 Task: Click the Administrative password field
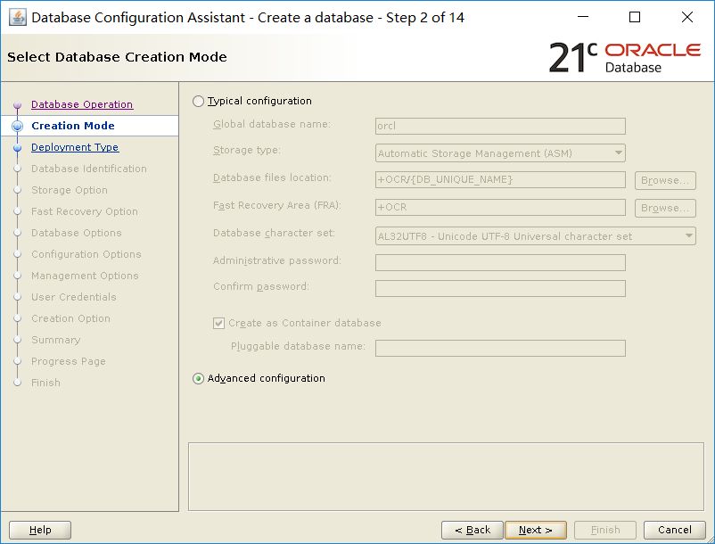500,263
